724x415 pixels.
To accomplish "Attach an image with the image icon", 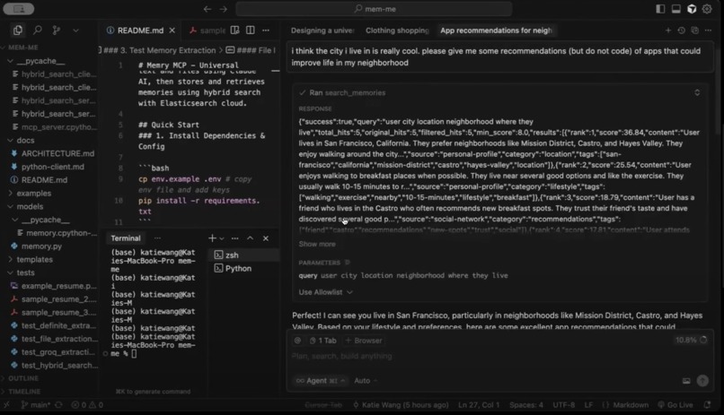I will 686,381.
